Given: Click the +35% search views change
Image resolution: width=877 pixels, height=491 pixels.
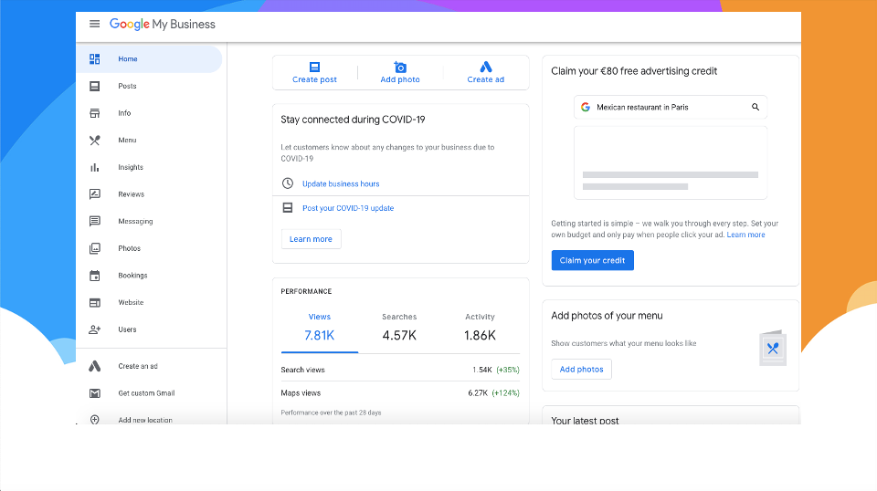Looking at the screenshot, I should 508,370.
